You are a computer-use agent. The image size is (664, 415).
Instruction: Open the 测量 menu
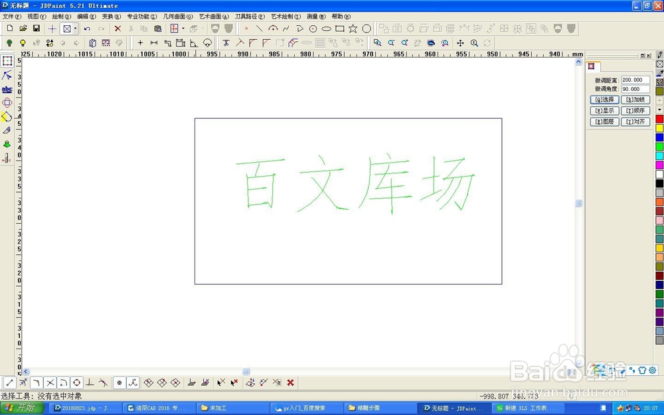click(316, 17)
